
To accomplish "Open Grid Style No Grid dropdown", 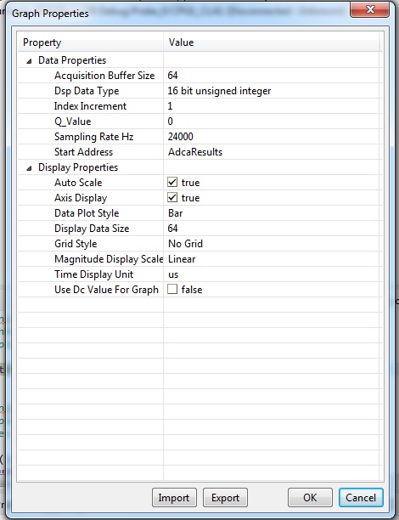I will tap(273, 243).
